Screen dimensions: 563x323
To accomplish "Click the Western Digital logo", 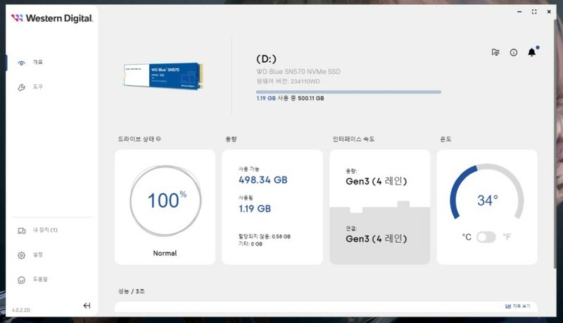I will [x=52, y=18].
